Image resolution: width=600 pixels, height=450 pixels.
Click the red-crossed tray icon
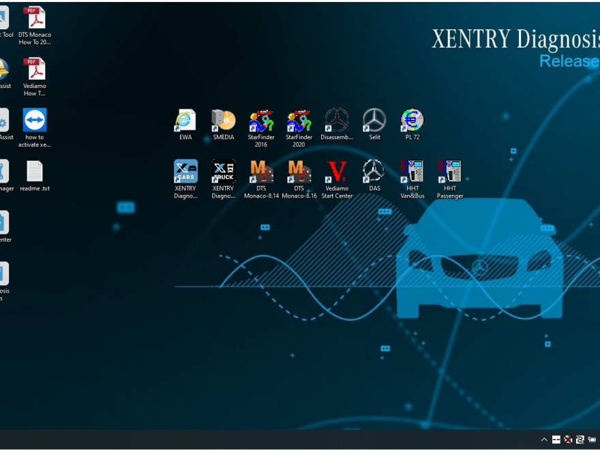pyautogui.click(x=568, y=440)
